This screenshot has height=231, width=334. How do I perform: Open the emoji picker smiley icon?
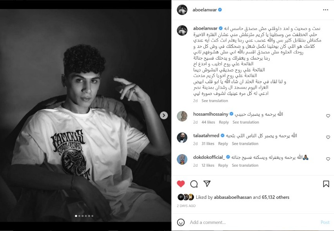(x=181, y=222)
